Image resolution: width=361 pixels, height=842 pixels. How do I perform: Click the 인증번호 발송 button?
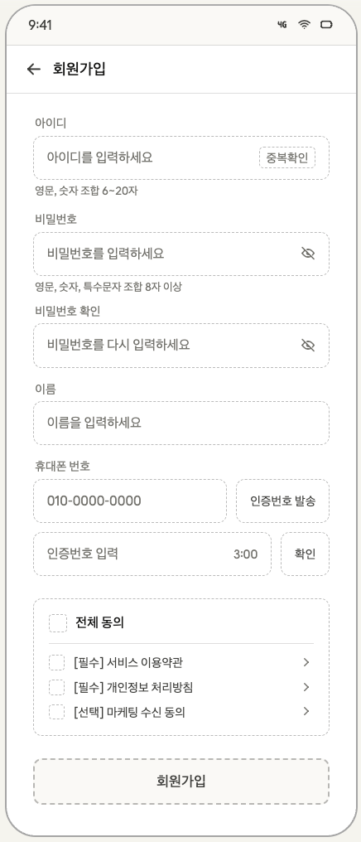(x=282, y=501)
